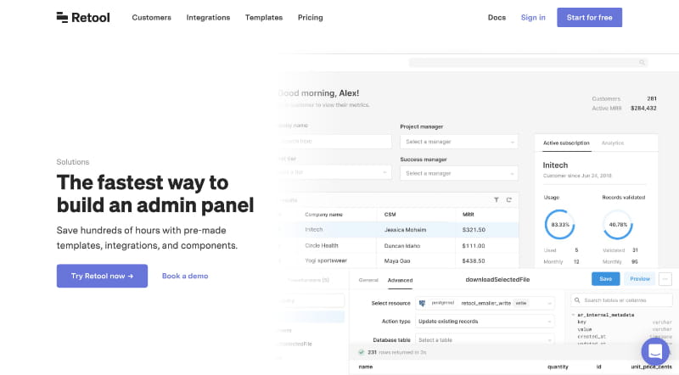Click the search icon in tables search box
679x375 pixels.
(577, 300)
